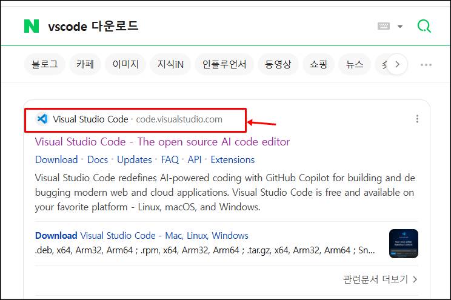Open the Extensions sub-link
Viewport: 451px width, 300px height.
(232, 159)
